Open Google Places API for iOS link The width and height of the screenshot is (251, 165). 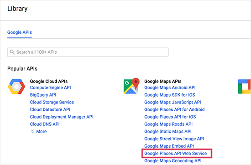pos(170,117)
